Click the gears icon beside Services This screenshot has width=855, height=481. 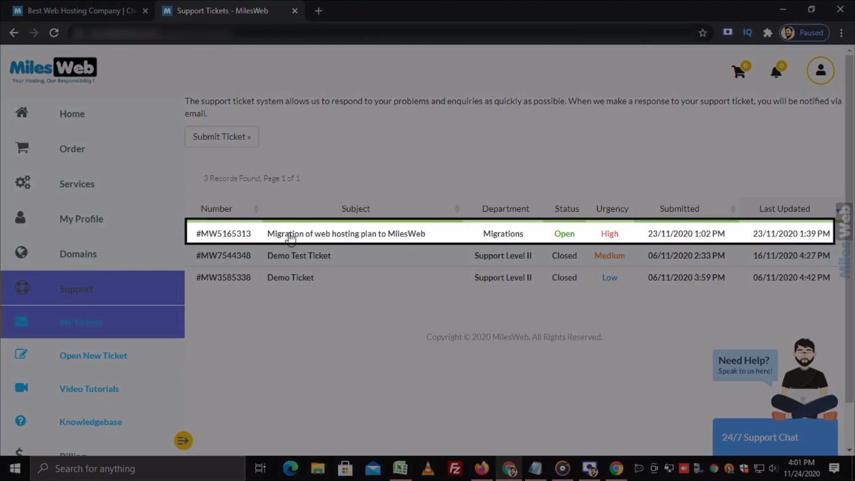click(23, 183)
